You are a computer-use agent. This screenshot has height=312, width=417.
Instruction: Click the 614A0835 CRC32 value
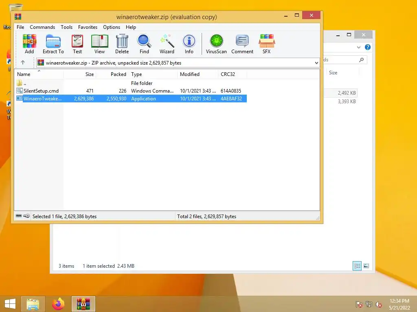(x=231, y=91)
